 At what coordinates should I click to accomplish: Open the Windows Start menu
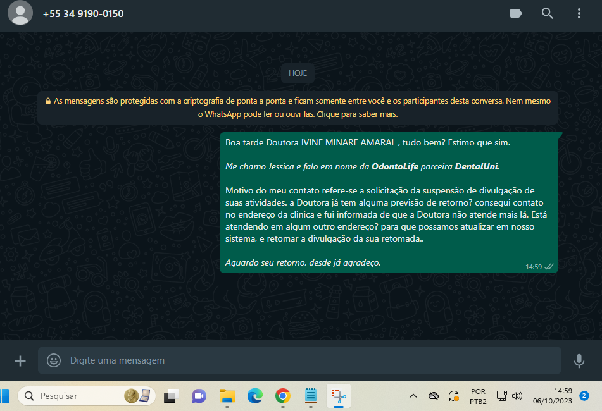pyautogui.click(x=4, y=396)
